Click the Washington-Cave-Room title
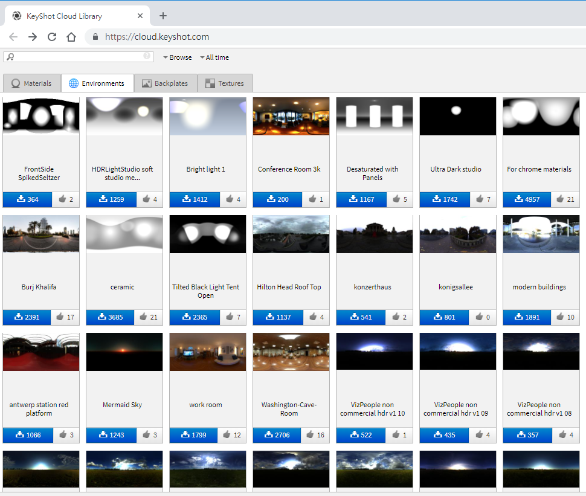Image resolution: width=586 pixels, height=496 pixels. click(289, 409)
